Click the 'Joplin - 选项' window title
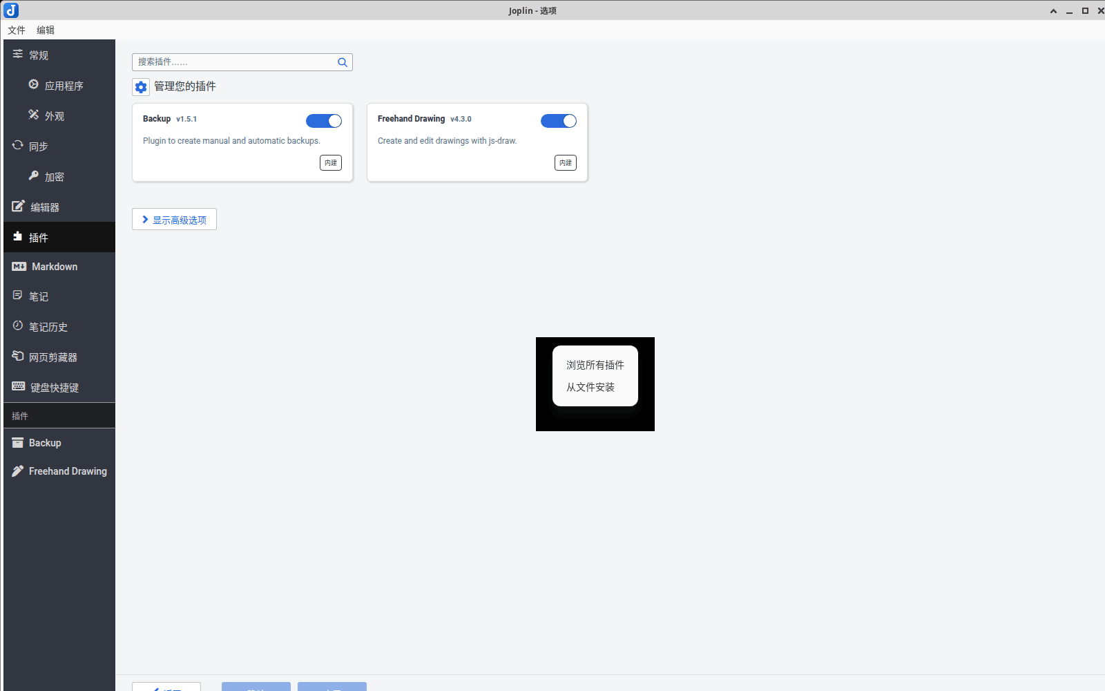This screenshot has height=691, width=1105. coord(532,10)
